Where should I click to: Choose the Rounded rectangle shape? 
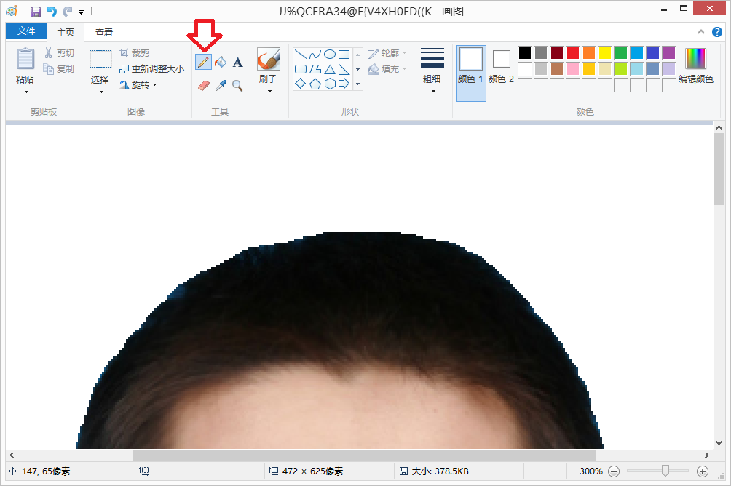[x=301, y=69]
